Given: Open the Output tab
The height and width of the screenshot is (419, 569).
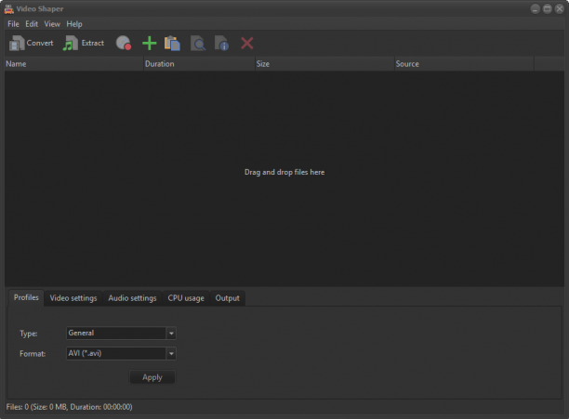Looking at the screenshot, I should coord(228,298).
